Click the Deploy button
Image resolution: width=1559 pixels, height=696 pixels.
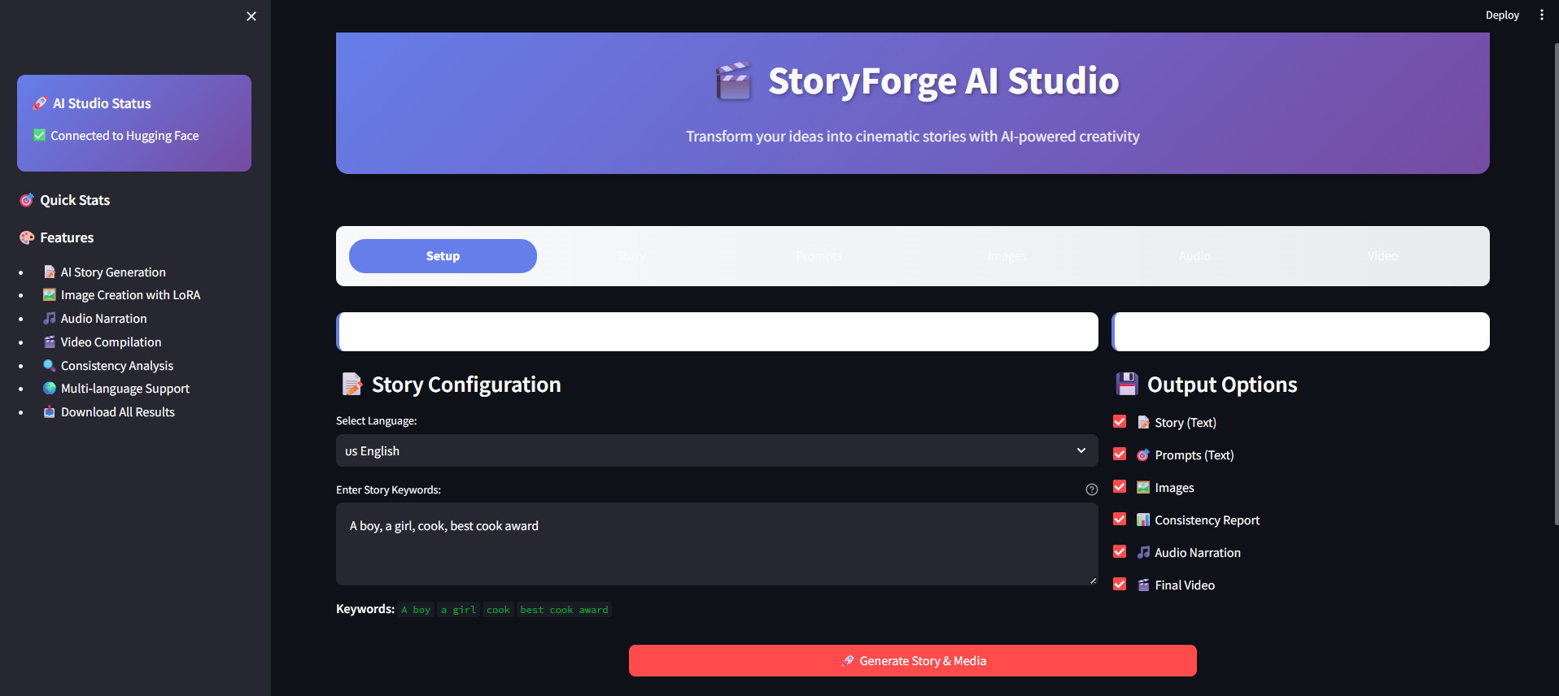(1502, 15)
